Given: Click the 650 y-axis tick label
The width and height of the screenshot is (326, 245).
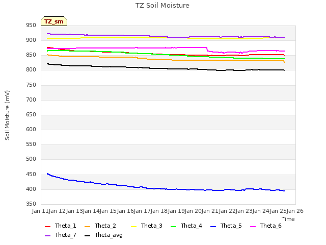Looking at the screenshot, I should 31,115.
